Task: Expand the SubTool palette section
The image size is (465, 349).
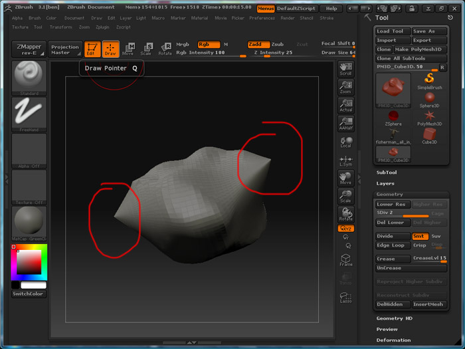Action: (x=387, y=173)
